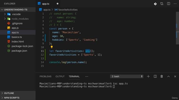Click the TypeScript icon in app.ts tab
The image size is (179, 100).
[39, 4]
